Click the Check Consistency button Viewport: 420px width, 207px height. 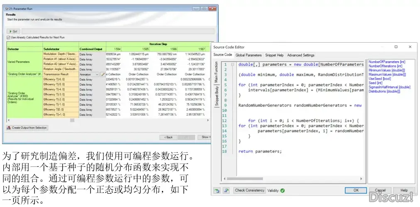(x=249, y=190)
